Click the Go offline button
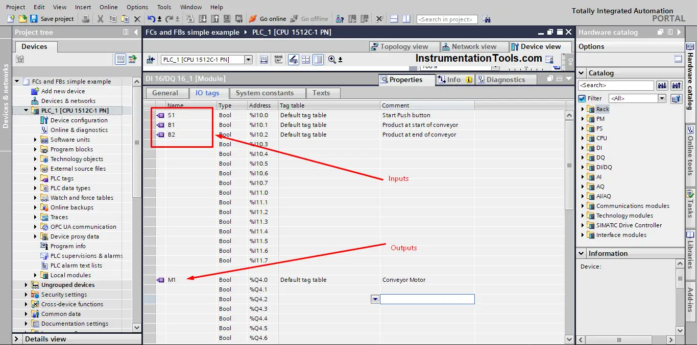697x345 pixels. [x=309, y=19]
